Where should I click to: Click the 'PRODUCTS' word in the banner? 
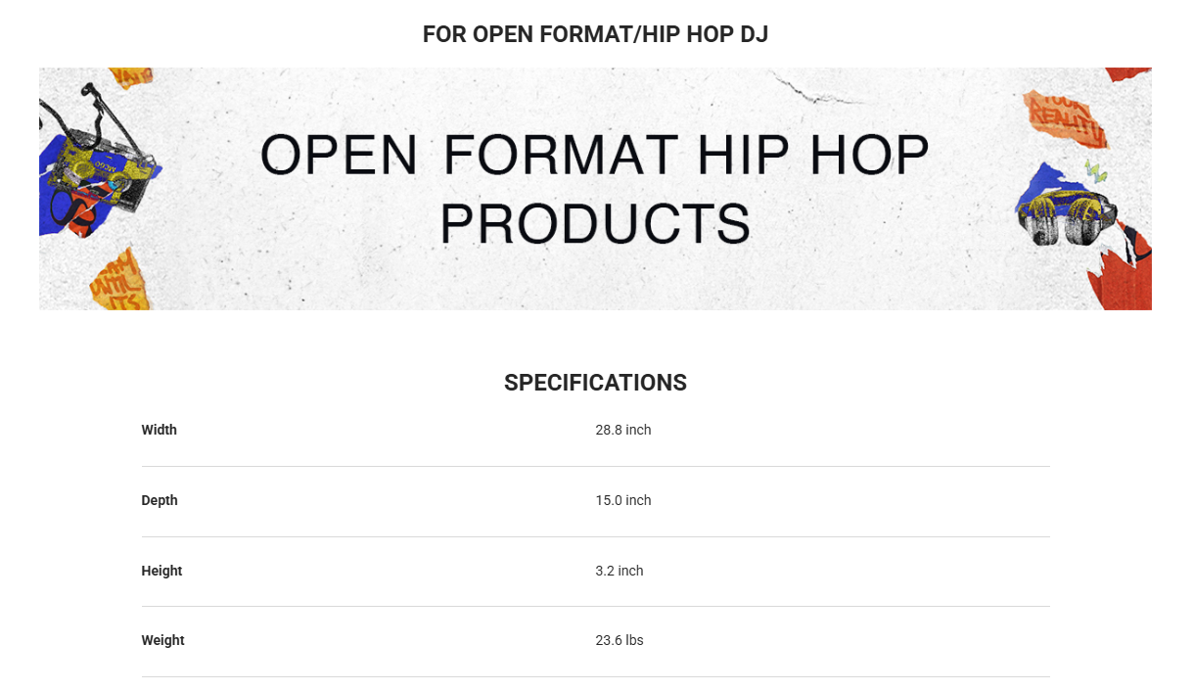(x=595, y=223)
